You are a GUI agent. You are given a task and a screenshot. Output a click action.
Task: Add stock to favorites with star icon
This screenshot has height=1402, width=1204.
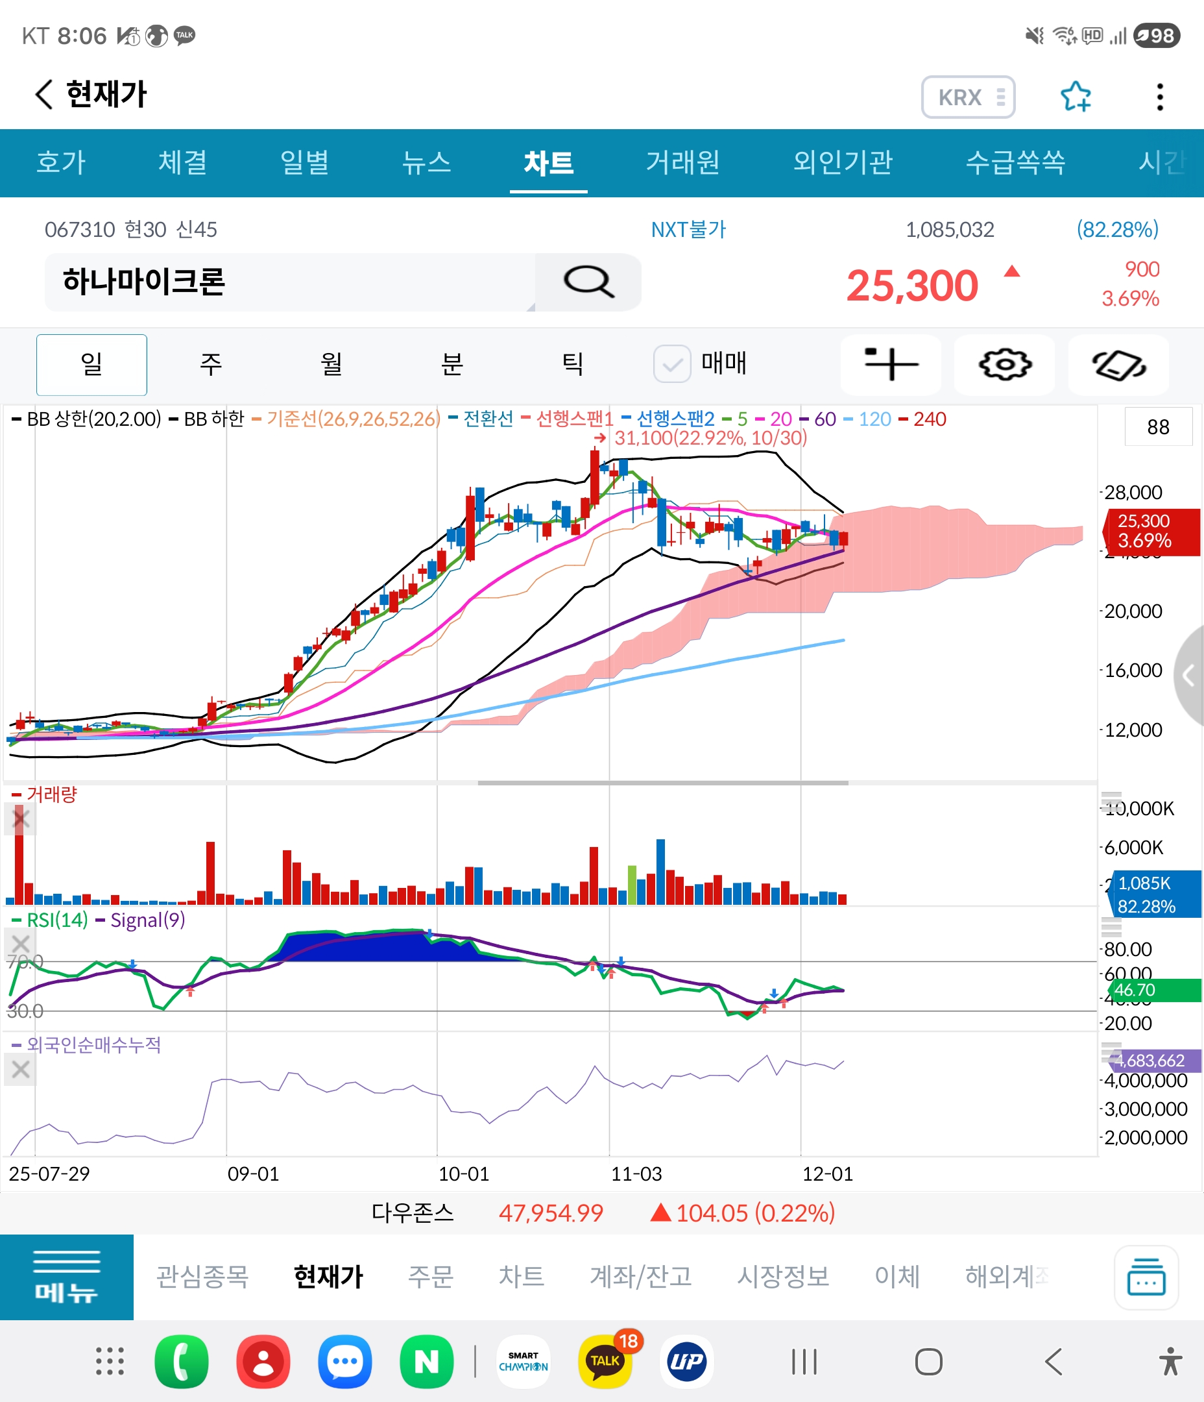[x=1075, y=97]
